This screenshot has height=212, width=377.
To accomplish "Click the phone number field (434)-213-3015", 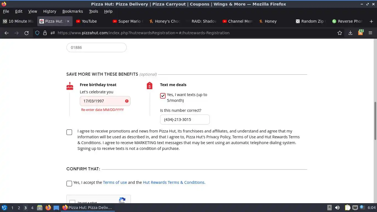I will click(x=185, y=120).
